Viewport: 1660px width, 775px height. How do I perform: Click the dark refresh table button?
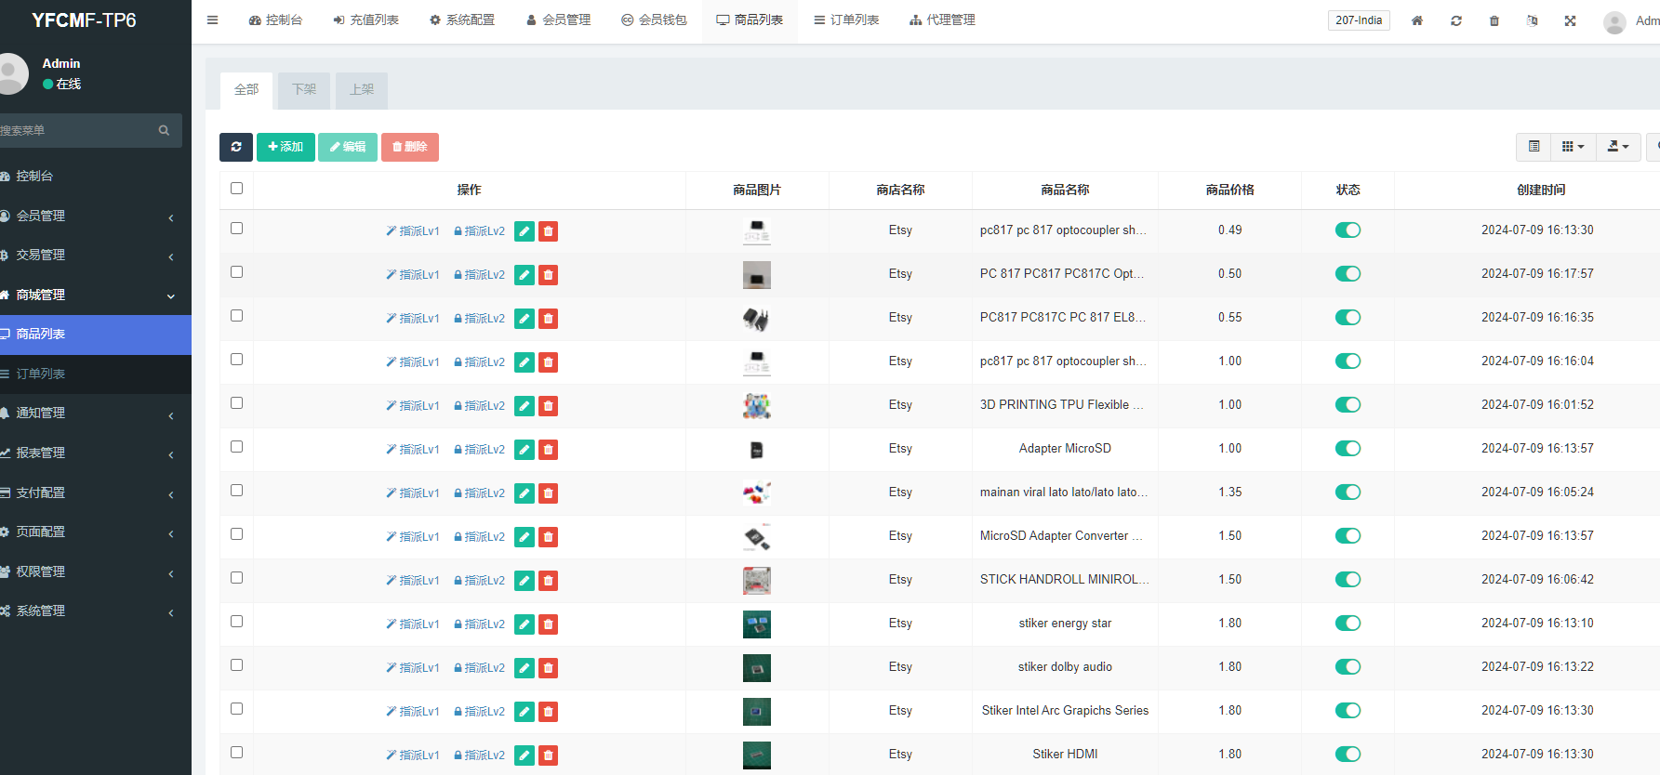(x=236, y=147)
